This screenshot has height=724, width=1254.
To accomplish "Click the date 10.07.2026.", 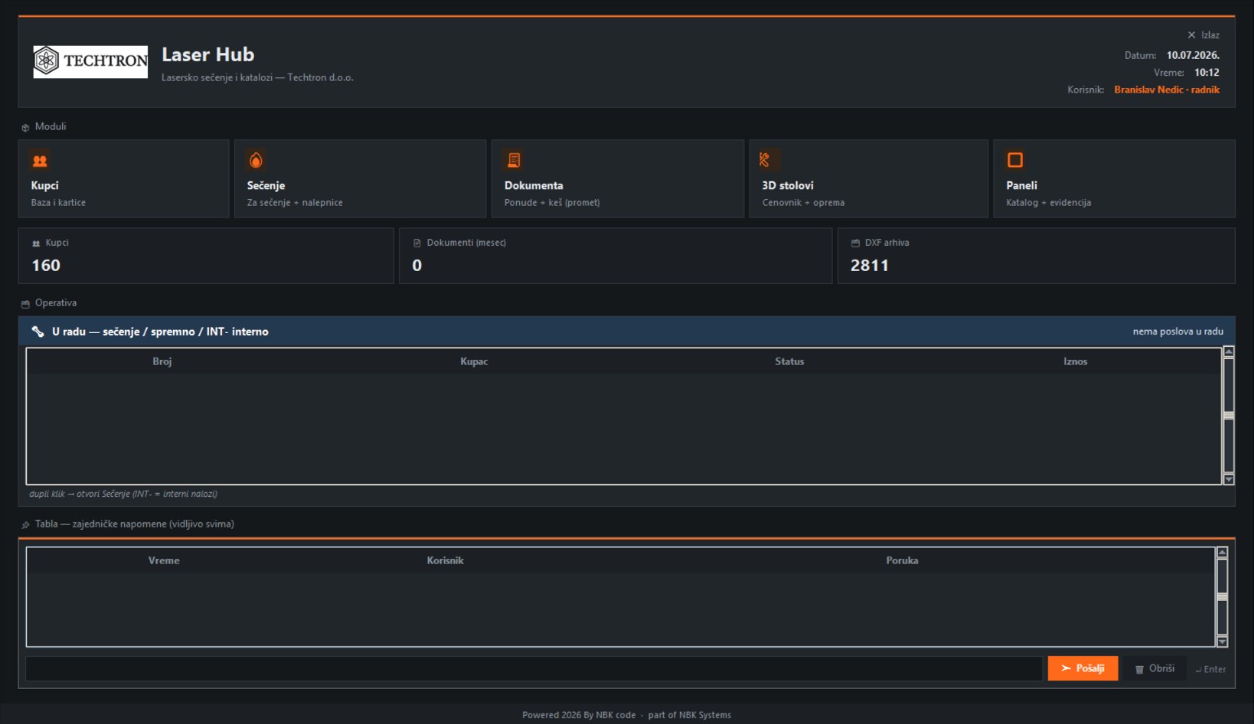I will 1193,56.
